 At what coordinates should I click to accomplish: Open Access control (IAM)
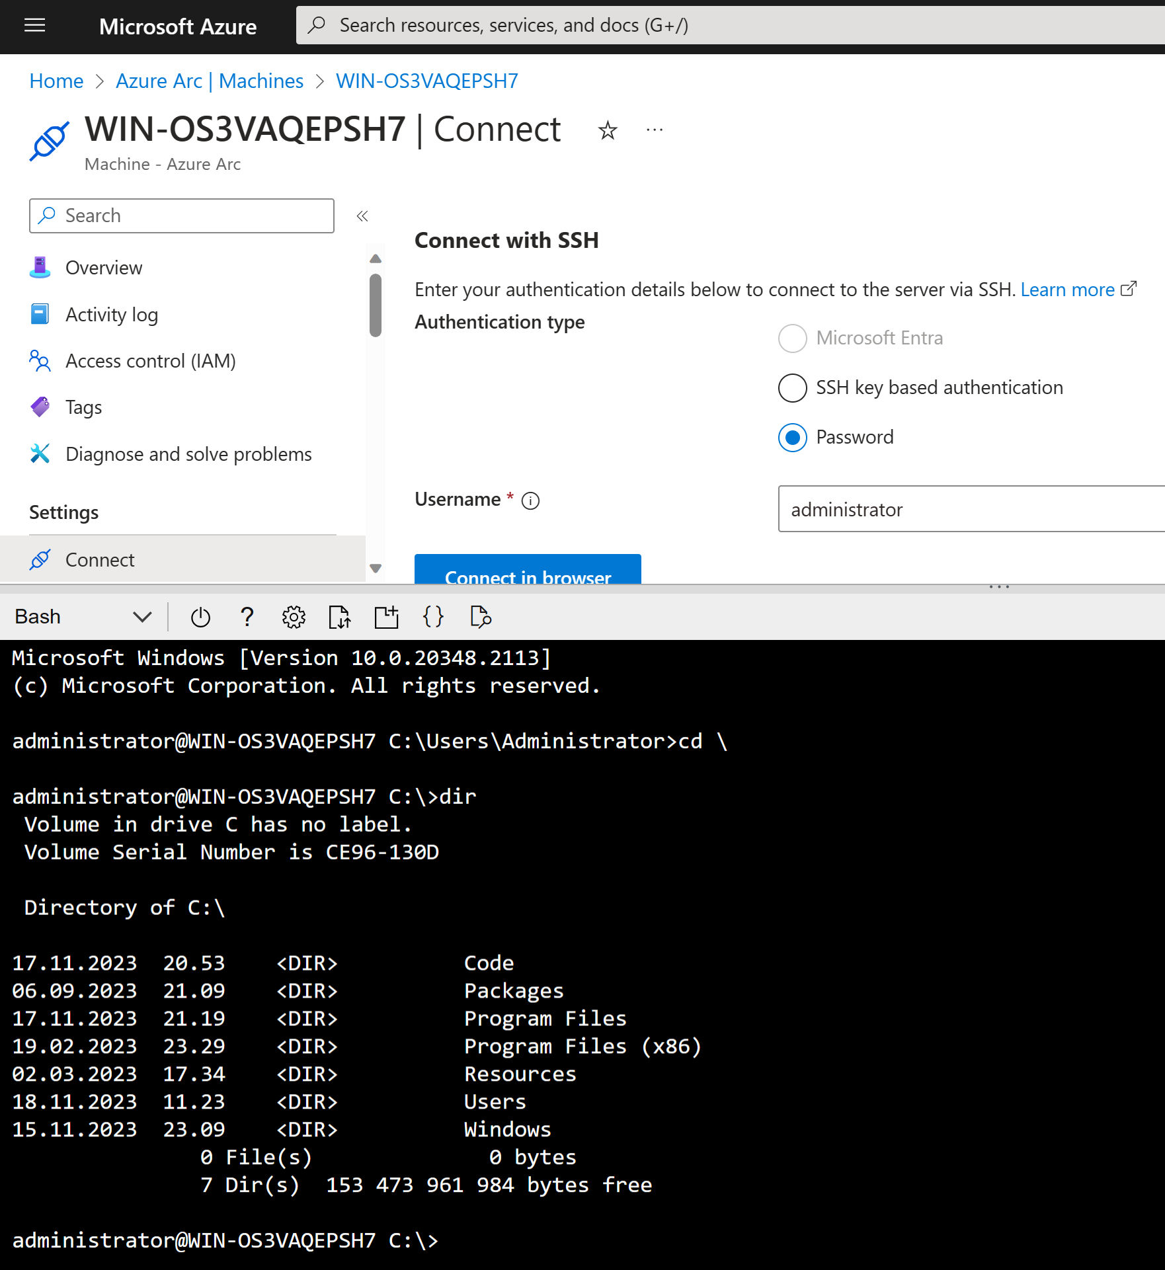point(151,361)
